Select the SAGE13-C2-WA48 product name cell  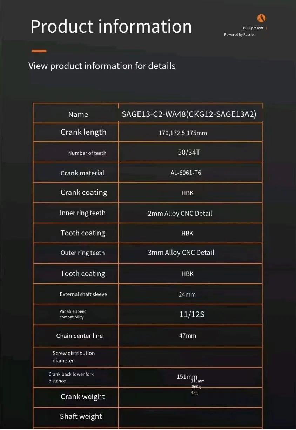click(189, 114)
